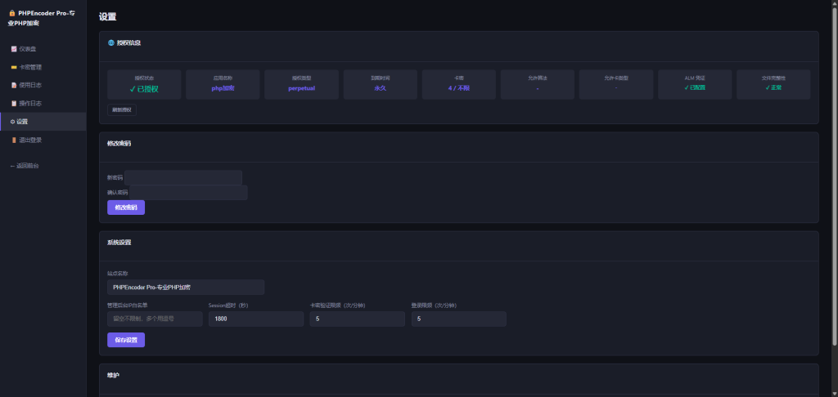Viewport: 838px width, 397px height.
Task: Click the 卡密管理 card icon in sidebar
Action: pyautogui.click(x=13, y=67)
